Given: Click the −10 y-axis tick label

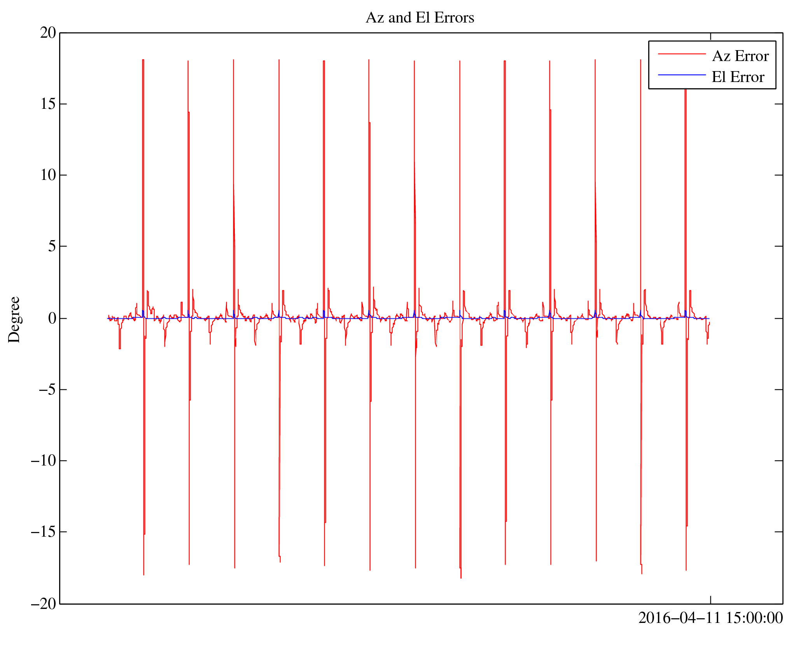Looking at the screenshot, I should tap(44, 461).
